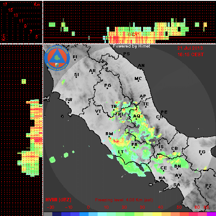
Task: Select the Freezing level 4.05 Km text
Action: click(124, 200)
